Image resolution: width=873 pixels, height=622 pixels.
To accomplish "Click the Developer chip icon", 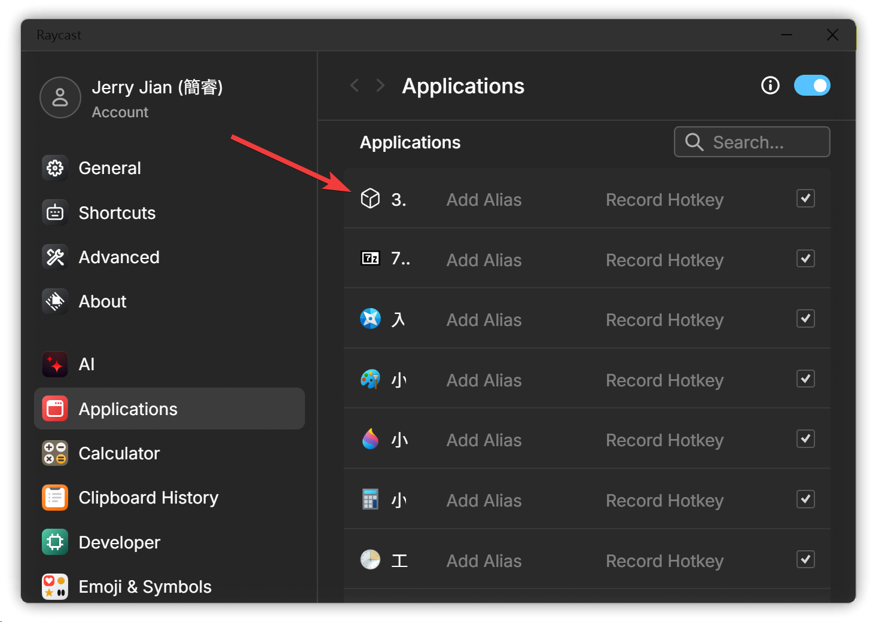I will pos(55,542).
